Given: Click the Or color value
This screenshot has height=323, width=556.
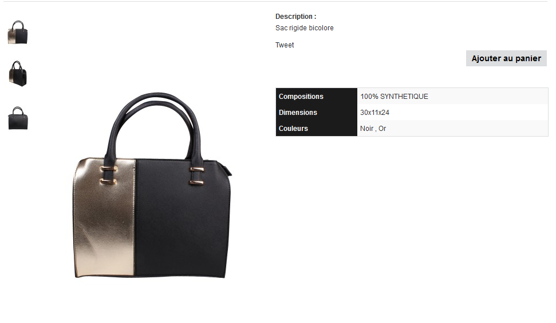Looking at the screenshot, I should coord(383,129).
